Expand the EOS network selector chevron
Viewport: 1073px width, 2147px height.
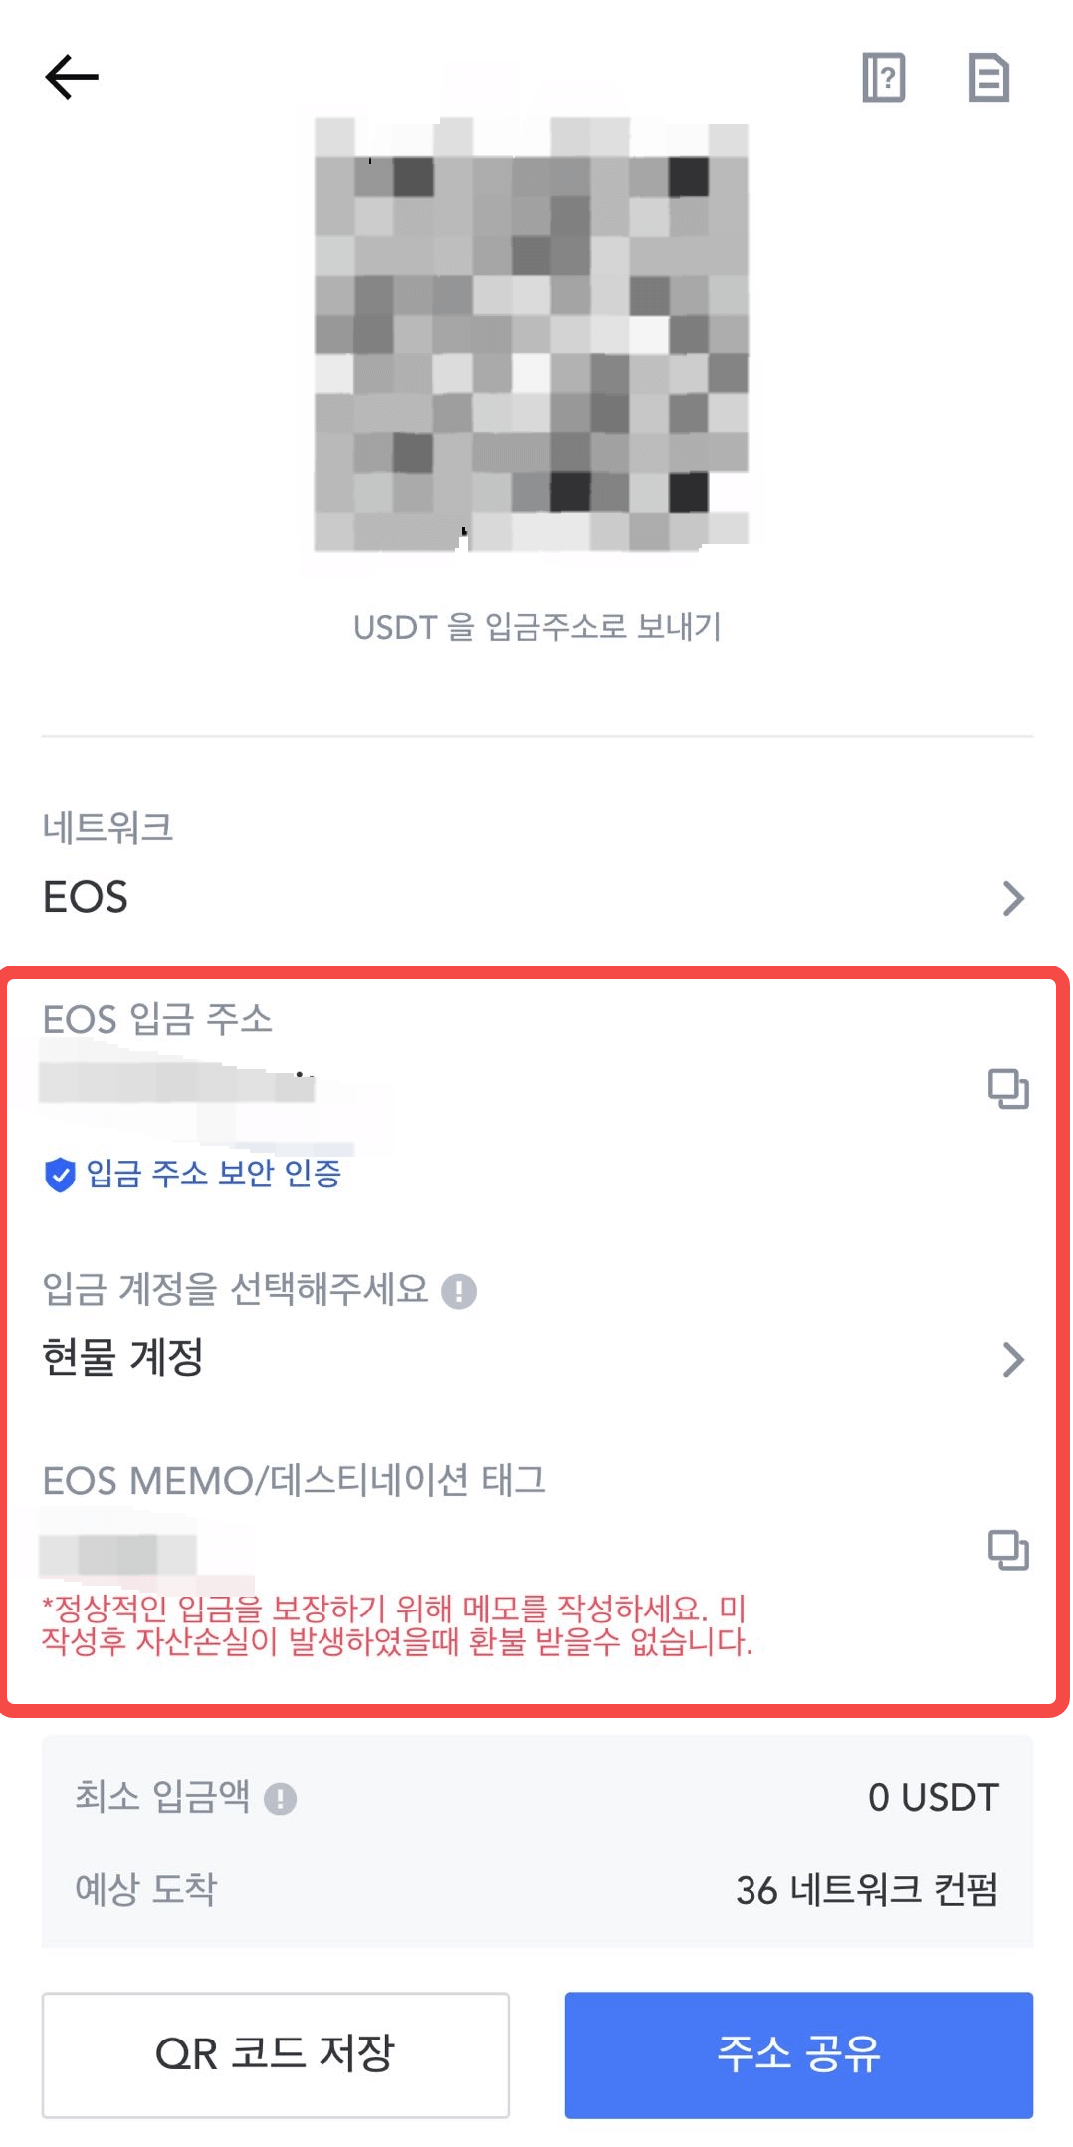pos(1013,898)
